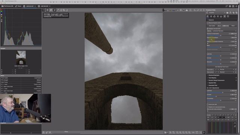Enable Avoid color shift checkbox
The width and height of the screenshot is (240, 135).
click(208, 105)
